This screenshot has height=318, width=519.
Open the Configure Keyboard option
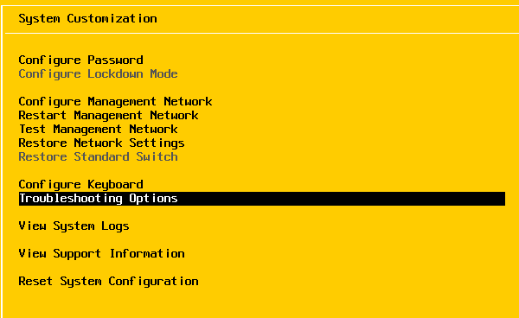click(x=80, y=185)
